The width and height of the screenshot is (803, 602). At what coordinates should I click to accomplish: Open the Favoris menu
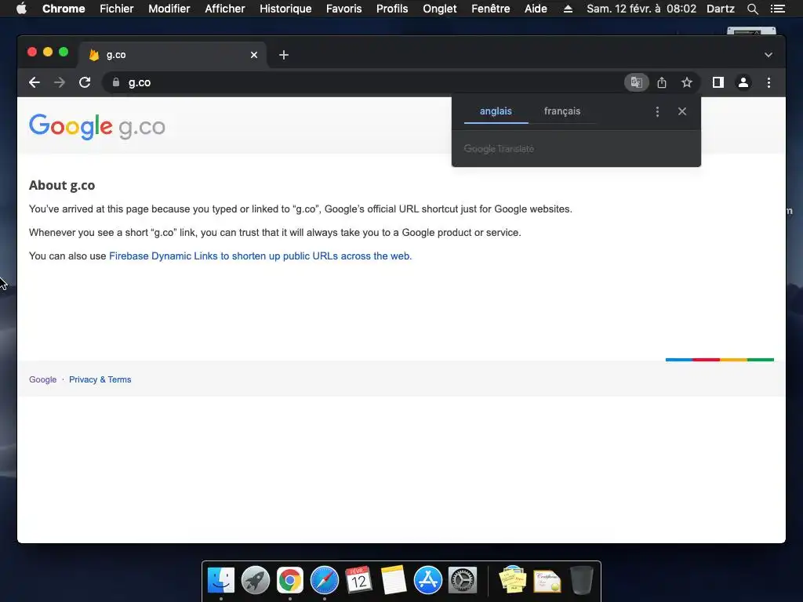point(343,9)
